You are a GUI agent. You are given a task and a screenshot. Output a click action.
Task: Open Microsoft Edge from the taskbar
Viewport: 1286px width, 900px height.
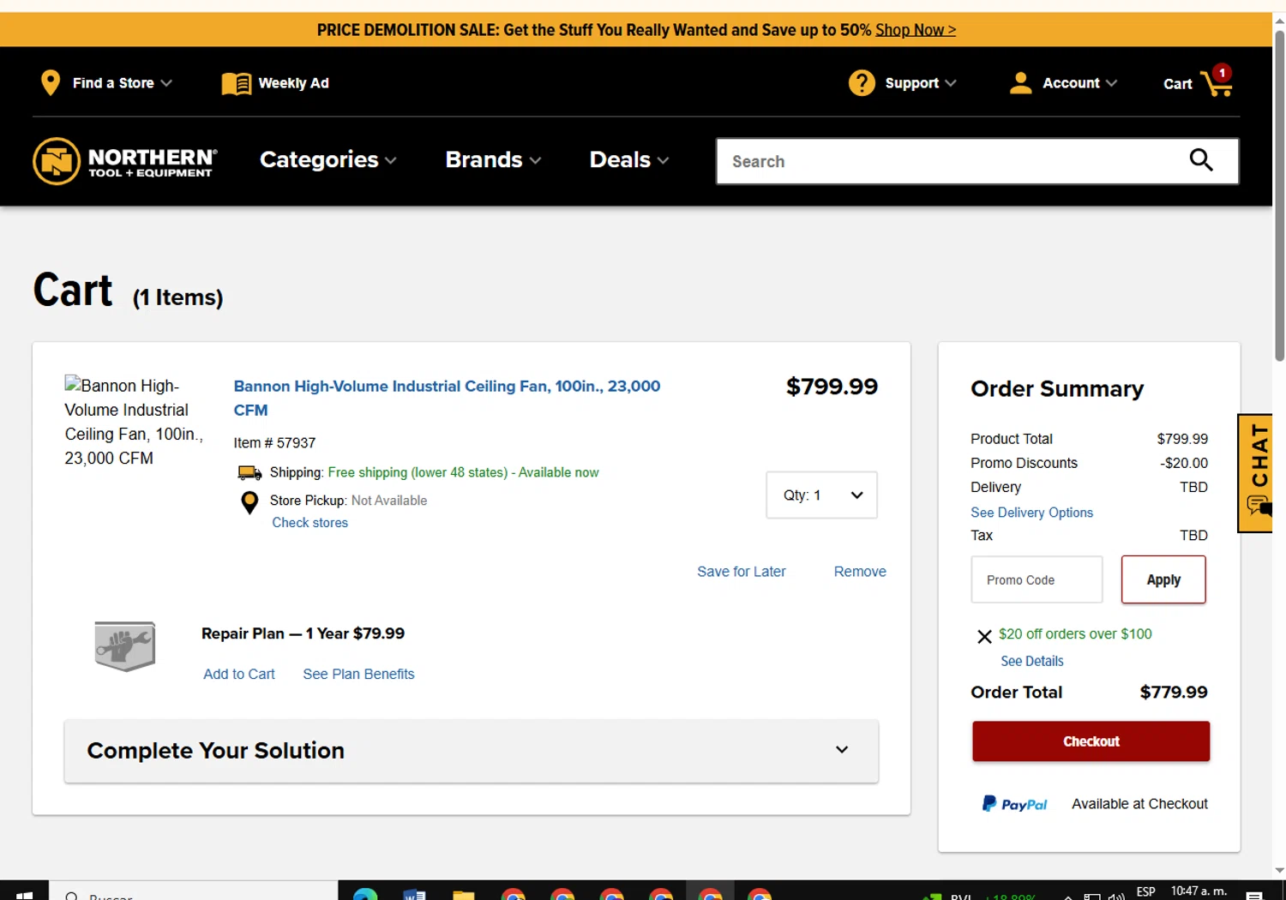[x=365, y=894]
